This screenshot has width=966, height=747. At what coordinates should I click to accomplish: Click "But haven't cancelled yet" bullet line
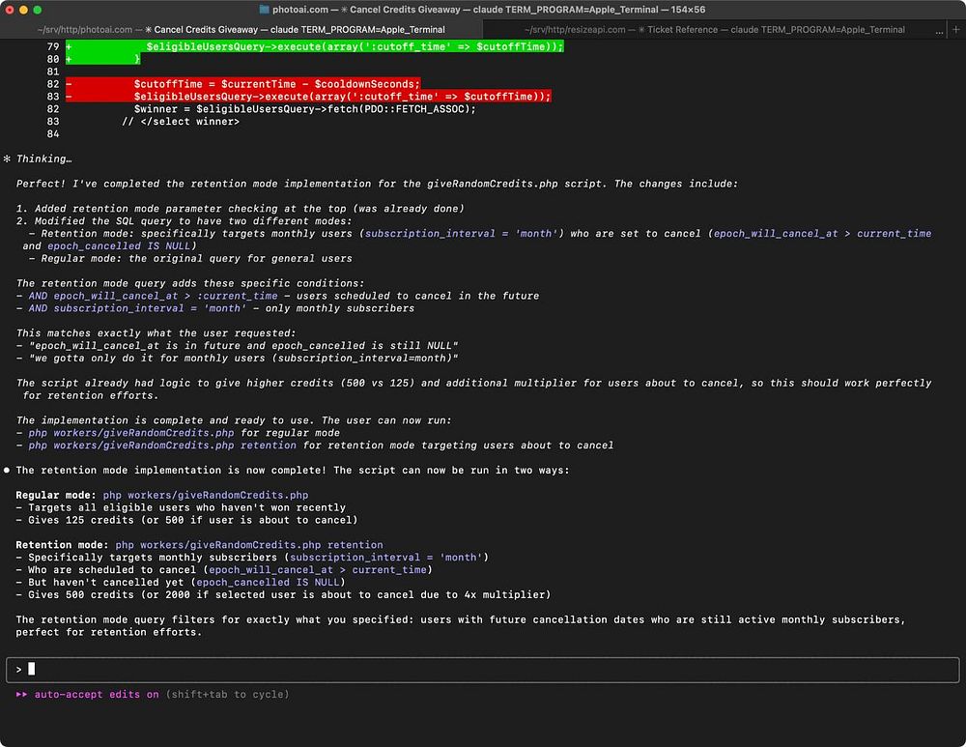coord(181,582)
